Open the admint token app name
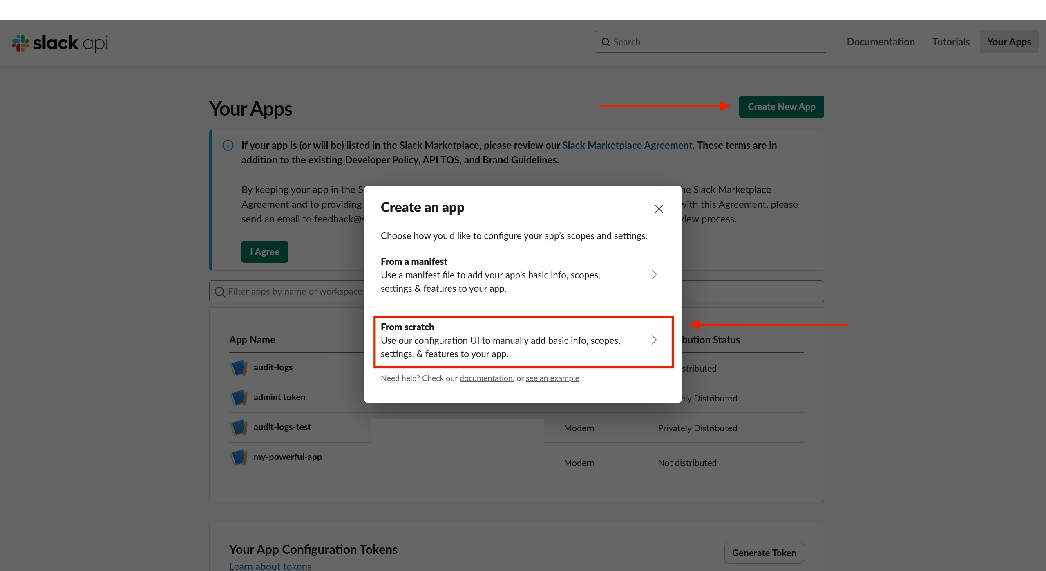This screenshot has width=1046, height=571. [279, 397]
